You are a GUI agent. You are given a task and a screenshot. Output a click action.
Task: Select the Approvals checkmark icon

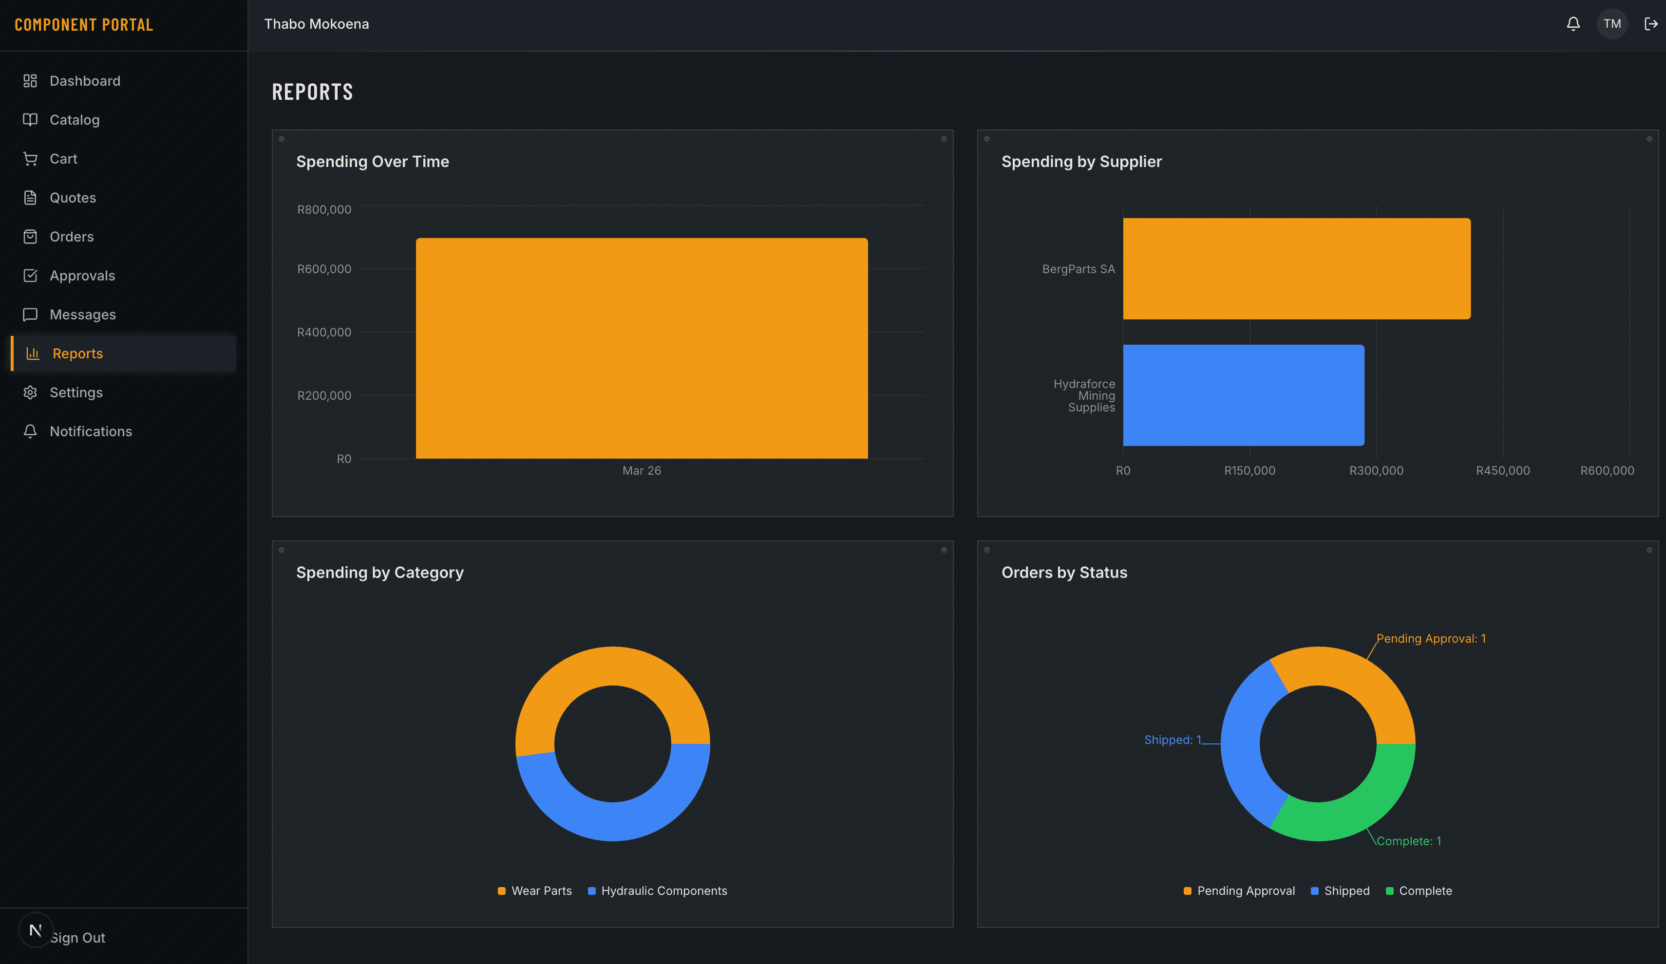30,276
